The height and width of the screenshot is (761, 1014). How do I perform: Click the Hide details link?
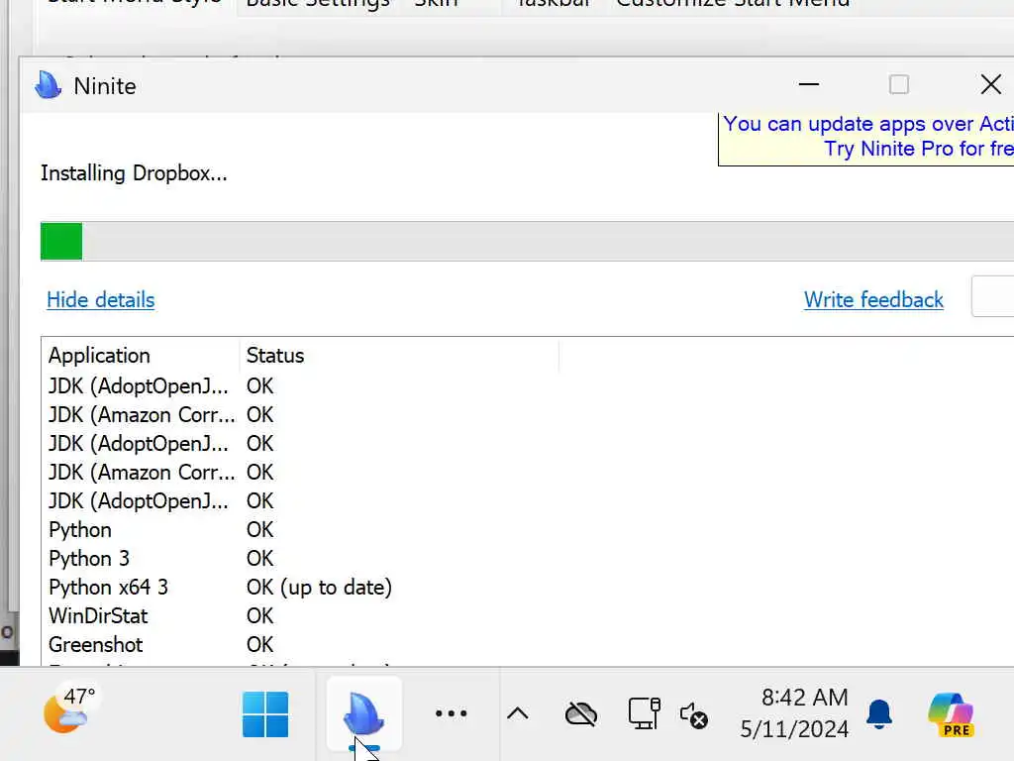[100, 299]
